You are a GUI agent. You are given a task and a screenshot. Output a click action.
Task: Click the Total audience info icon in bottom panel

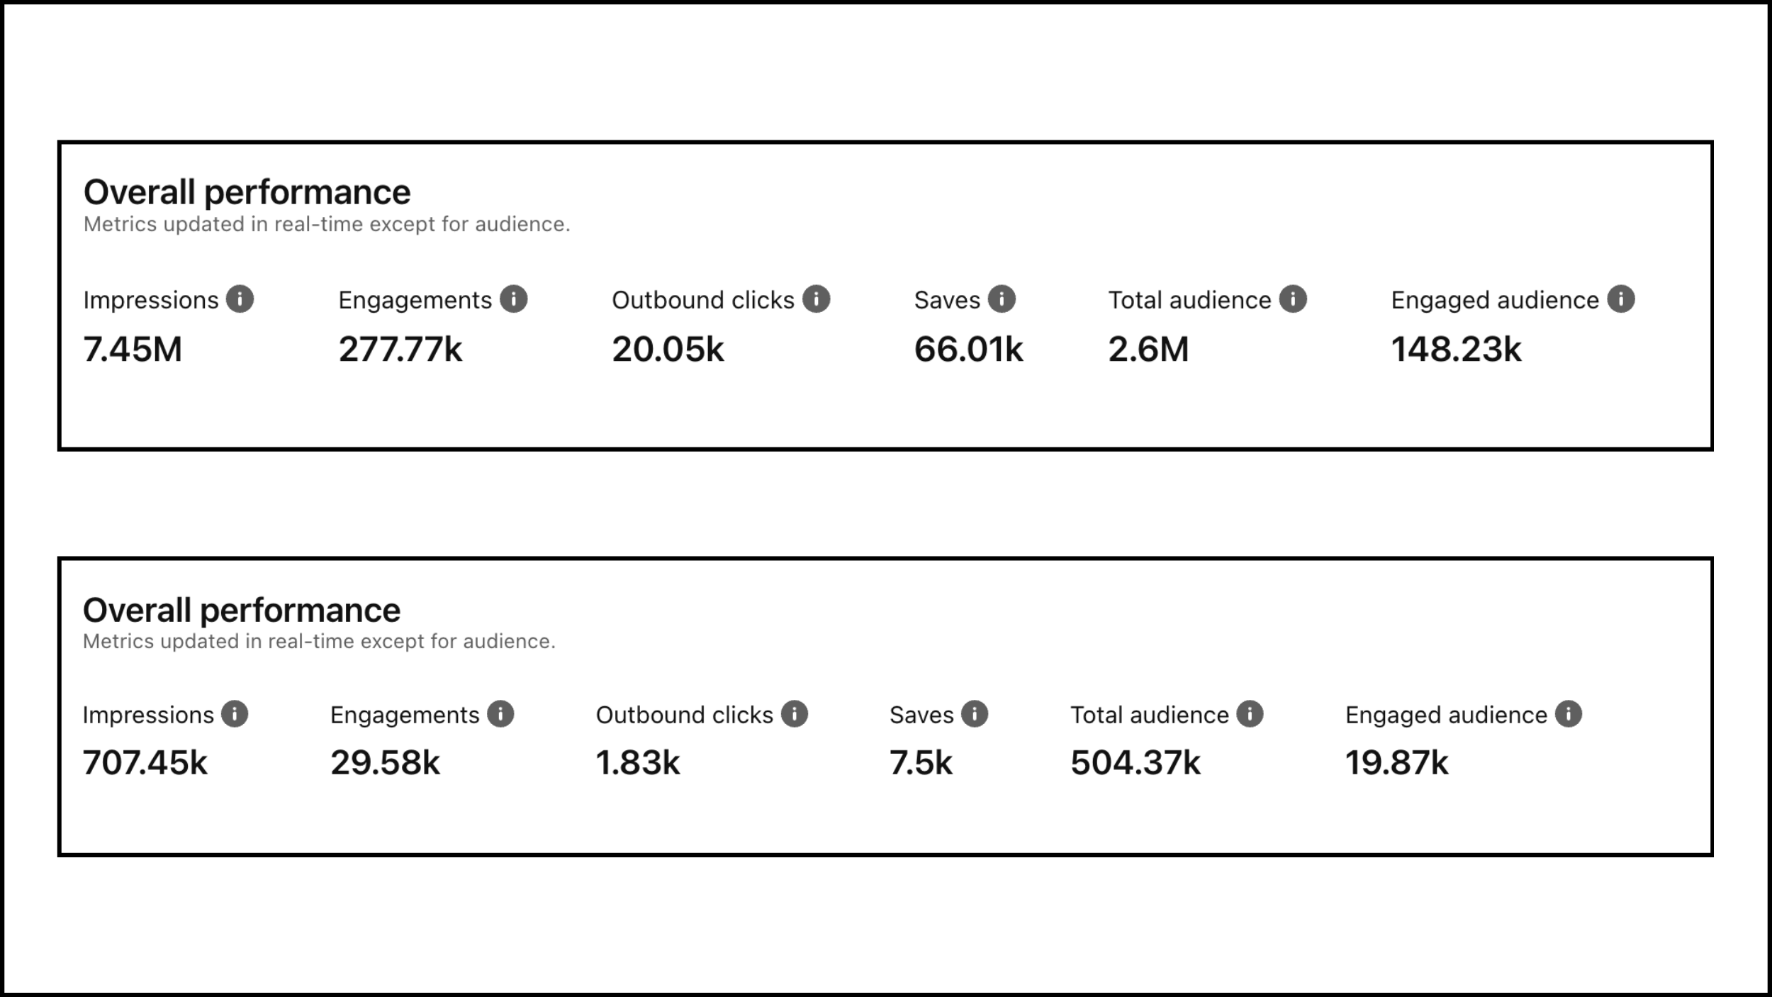point(1251,714)
